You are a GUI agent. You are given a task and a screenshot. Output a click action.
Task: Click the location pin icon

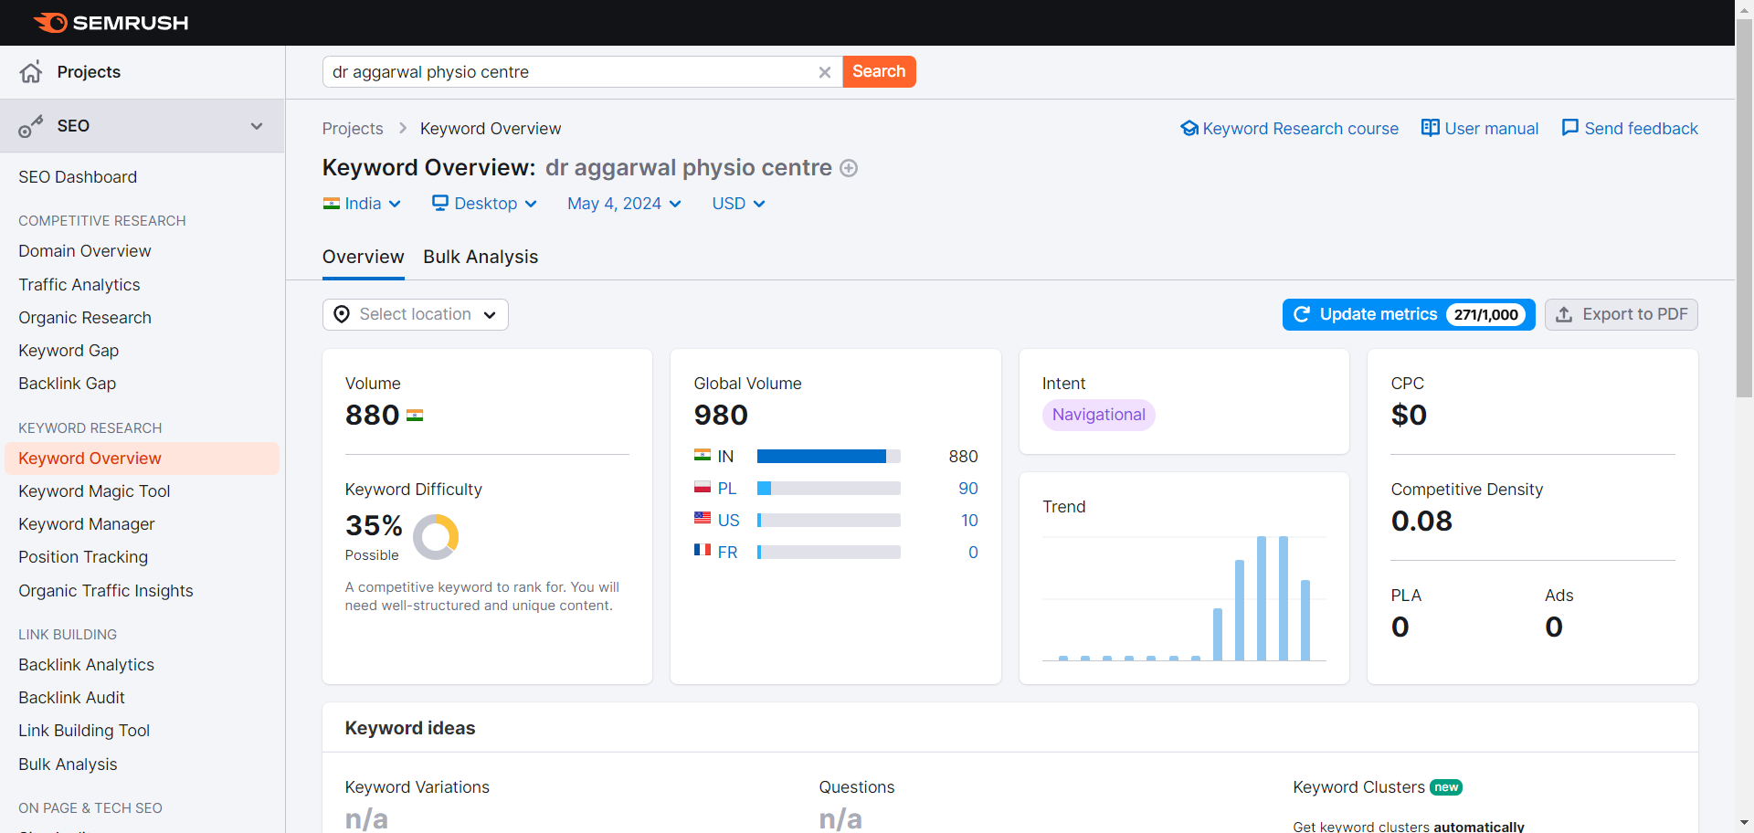[342, 314]
